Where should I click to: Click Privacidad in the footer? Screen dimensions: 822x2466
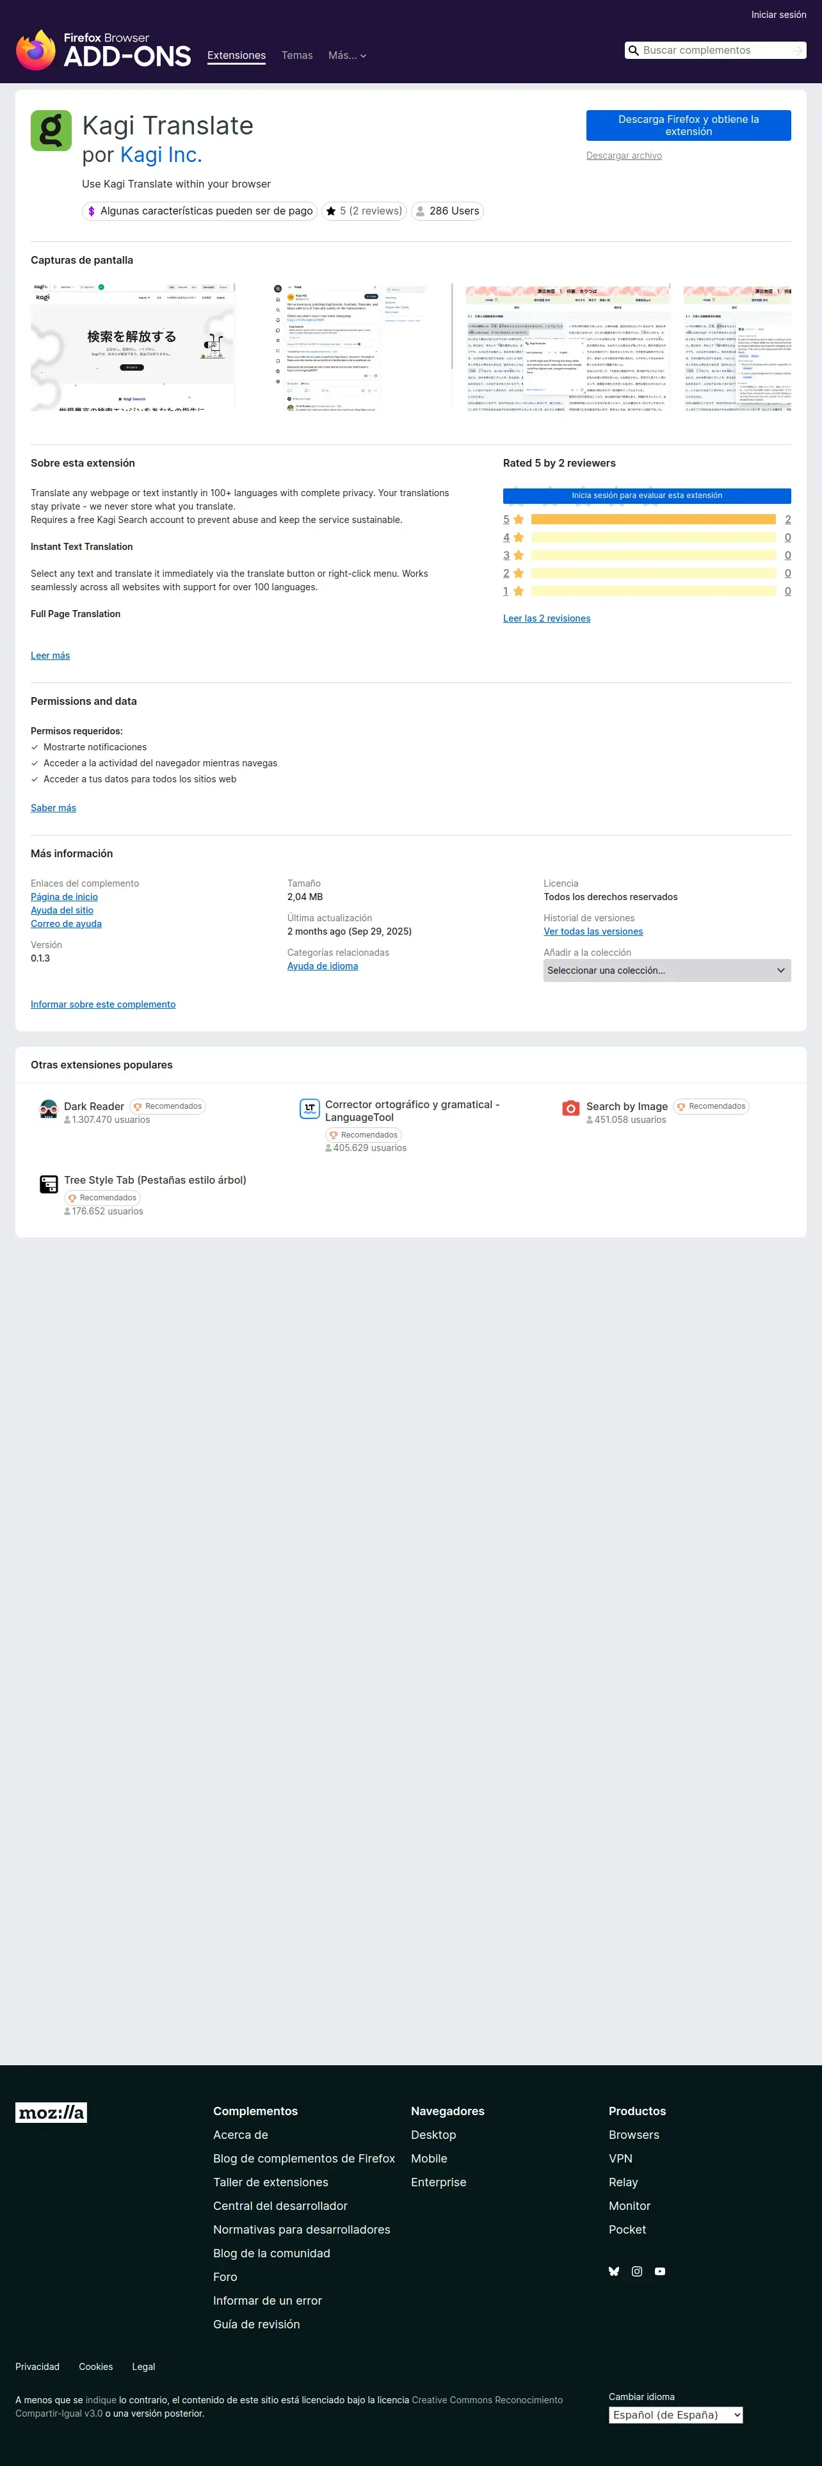coord(37,2366)
